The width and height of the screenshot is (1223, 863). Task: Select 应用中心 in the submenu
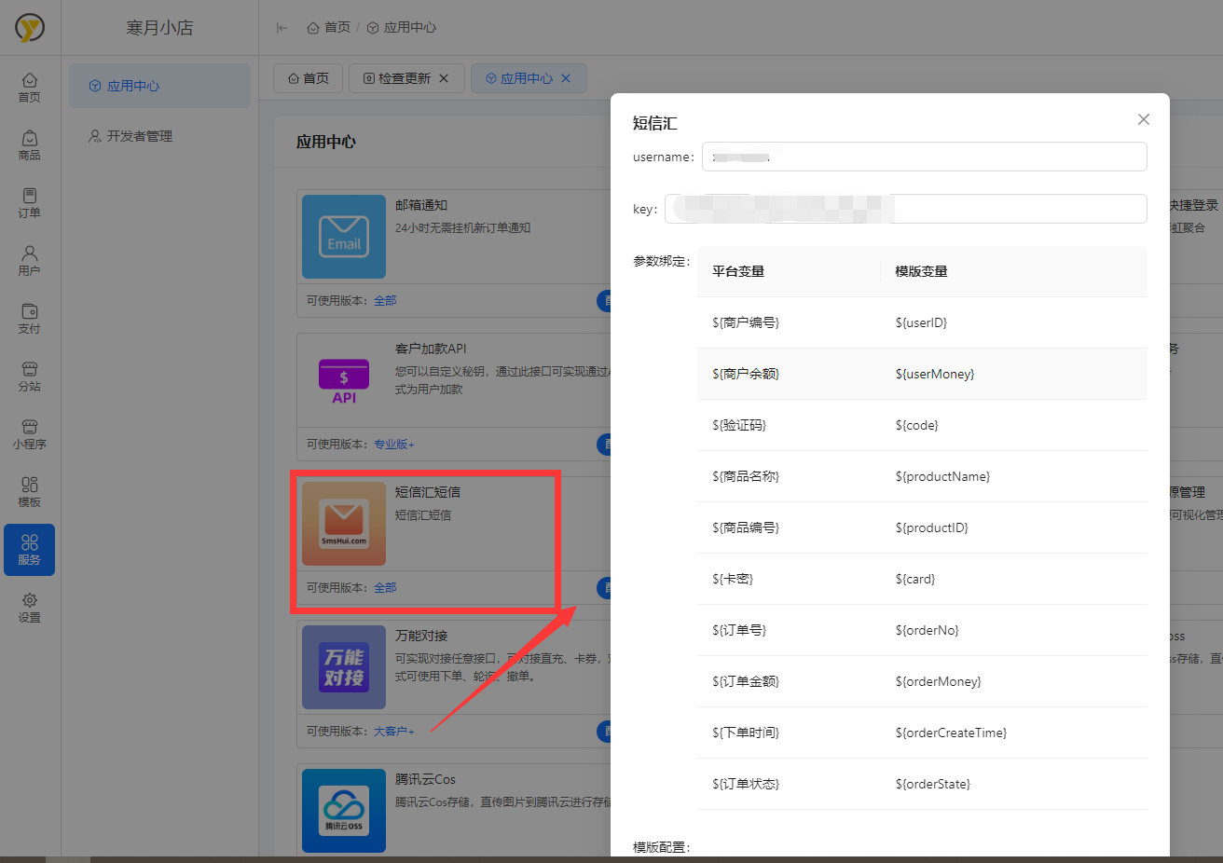pos(133,86)
